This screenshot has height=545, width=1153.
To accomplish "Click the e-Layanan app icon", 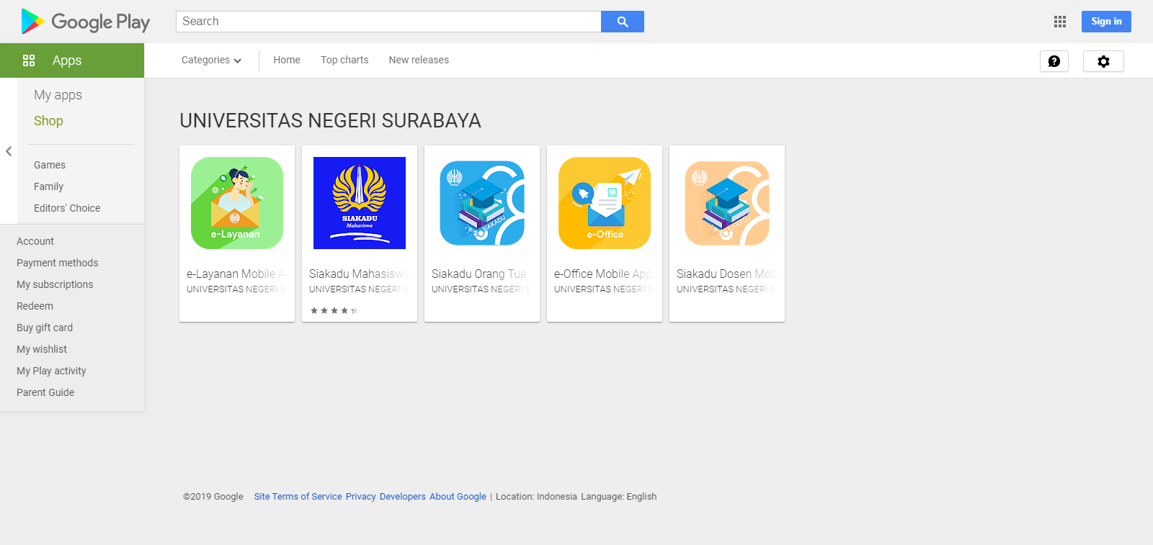I will click(x=237, y=203).
